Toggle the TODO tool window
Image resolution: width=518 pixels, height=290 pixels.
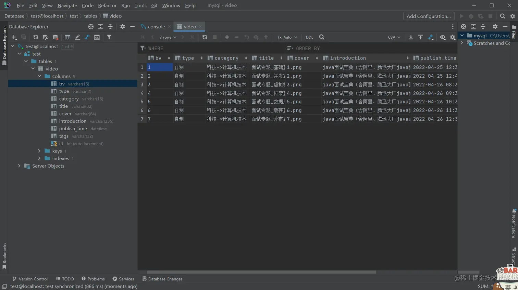[65, 279]
